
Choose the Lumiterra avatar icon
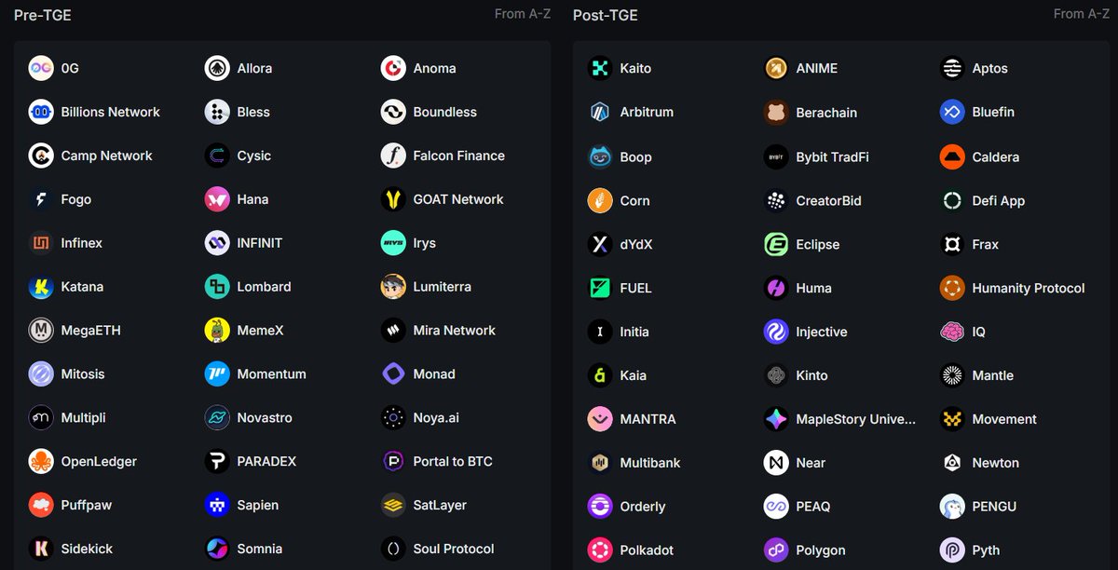393,286
